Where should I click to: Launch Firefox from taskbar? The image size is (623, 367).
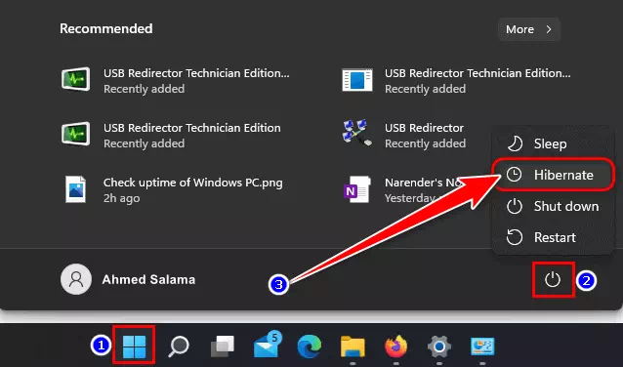click(x=396, y=346)
